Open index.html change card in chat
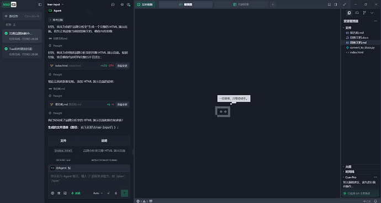The image size is (381, 203). [x=89, y=66]
